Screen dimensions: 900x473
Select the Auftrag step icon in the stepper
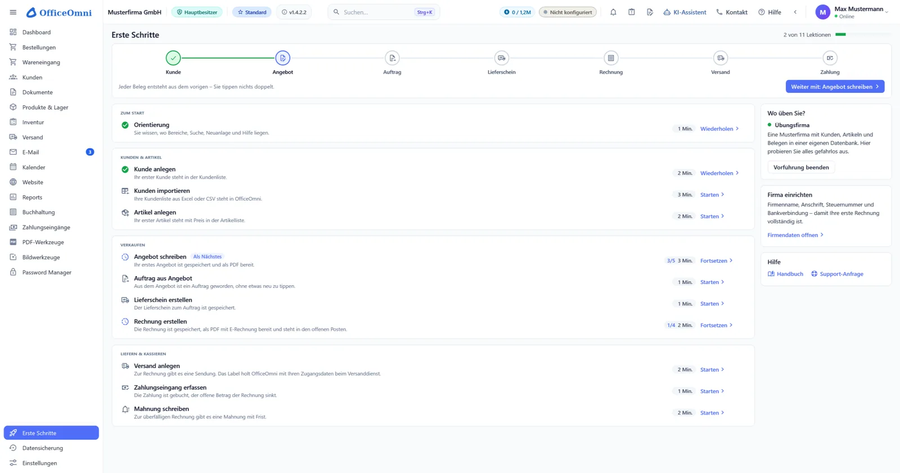point(392,58)
